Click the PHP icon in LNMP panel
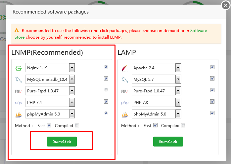This screenshot has height=164, width=231. pyautogui.click(x=18, y=103)
